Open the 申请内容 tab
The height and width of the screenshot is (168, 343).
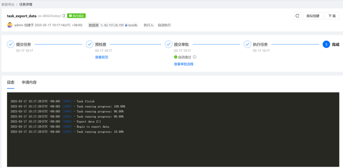[x=29, y=82]
